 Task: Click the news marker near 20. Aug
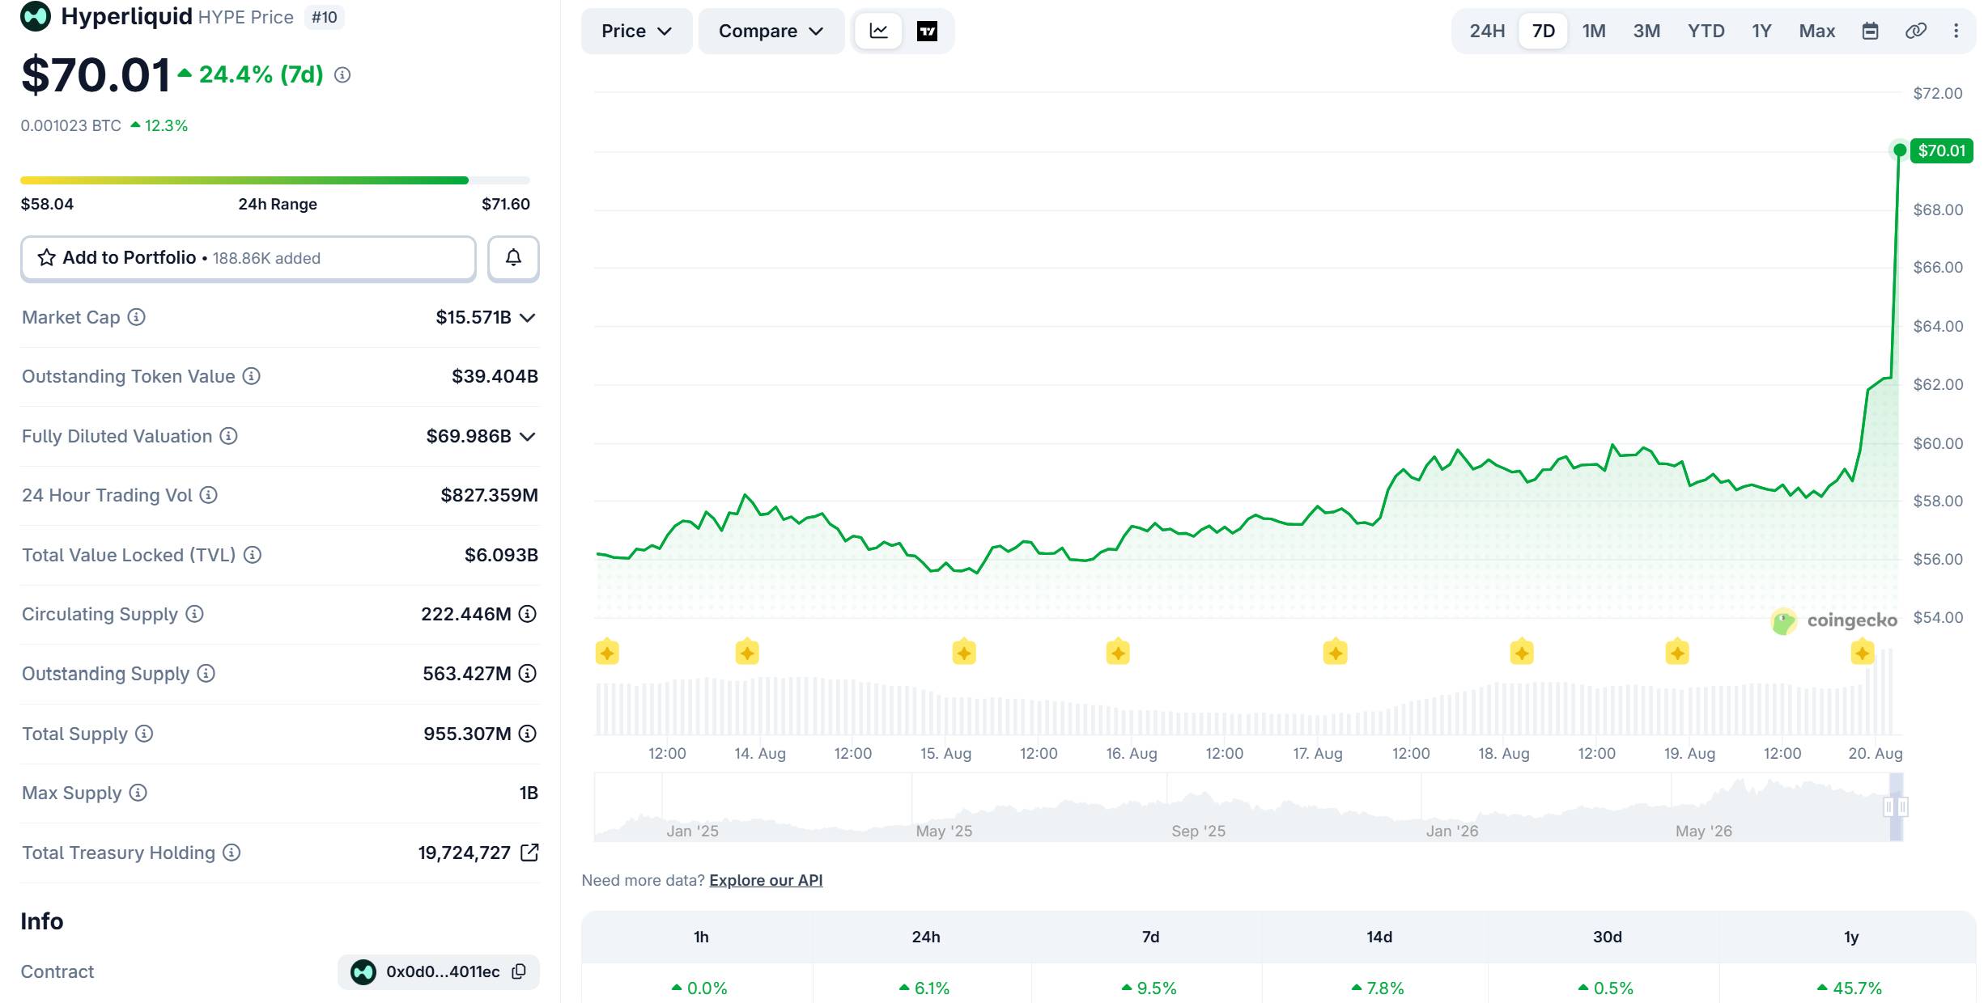(x=1863, y=652)
